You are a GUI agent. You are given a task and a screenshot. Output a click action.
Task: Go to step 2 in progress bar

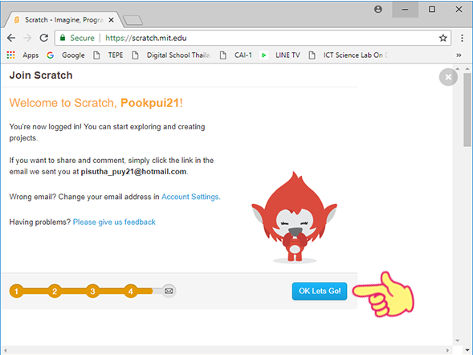click(x=55, y=291)
